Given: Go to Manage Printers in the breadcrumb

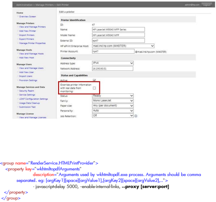Looking at the screenshot, I should (x=44, y=5).
